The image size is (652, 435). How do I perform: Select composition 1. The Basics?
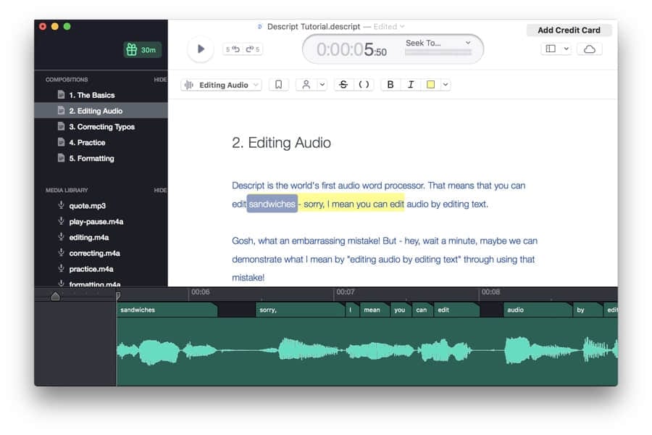(x=101, y=95)
